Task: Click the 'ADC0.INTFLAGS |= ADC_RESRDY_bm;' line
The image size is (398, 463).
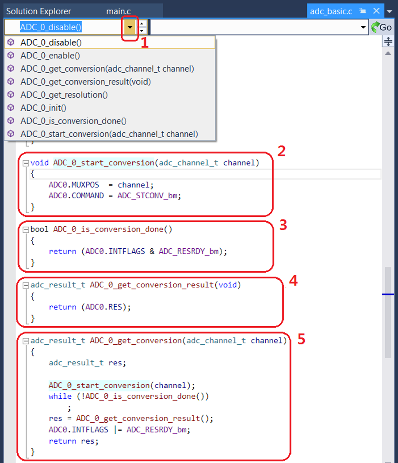Action: 119,430
